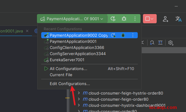
Task: Rerun PaymentApplication from the green toolbar
Action: tap(113, 19)
